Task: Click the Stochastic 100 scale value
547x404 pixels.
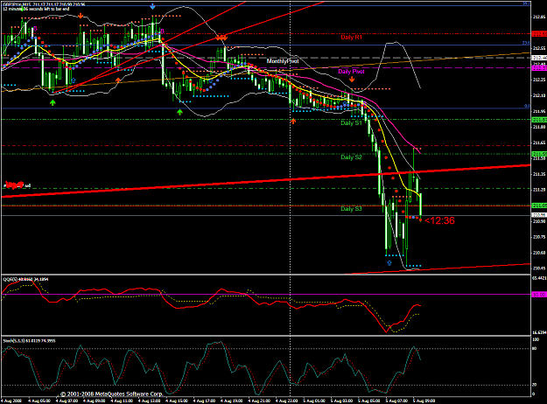Action: tap(535, 339)
